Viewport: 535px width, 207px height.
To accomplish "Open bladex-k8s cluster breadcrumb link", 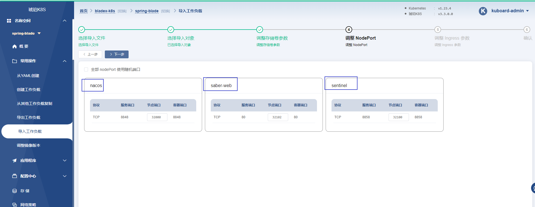I will point(105,11).
